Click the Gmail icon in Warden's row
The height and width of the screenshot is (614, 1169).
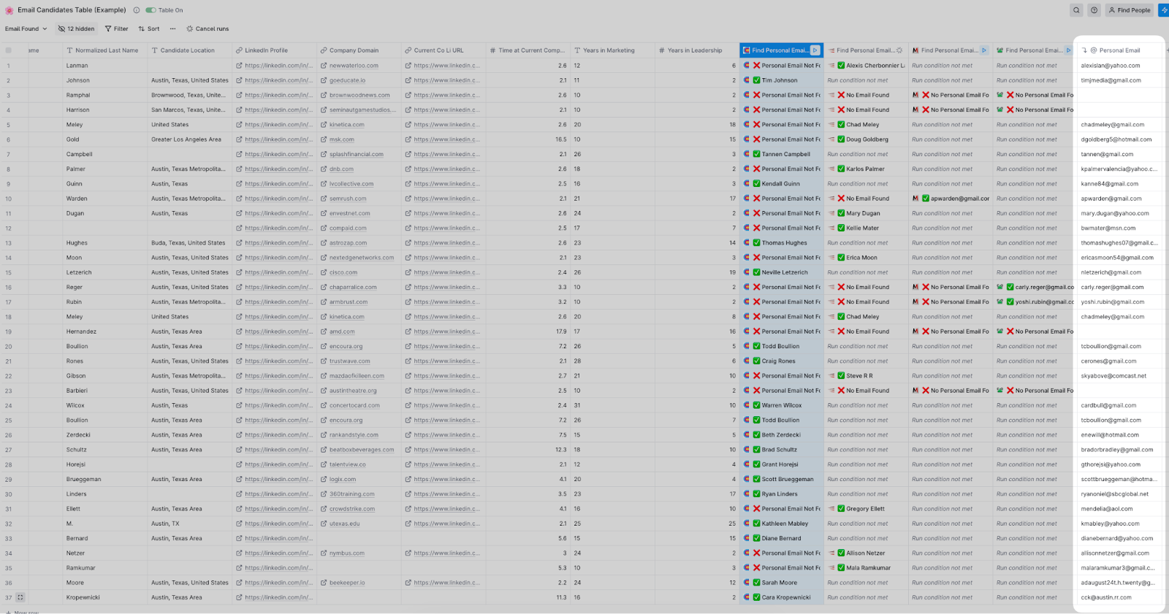[x=916, y=199]
